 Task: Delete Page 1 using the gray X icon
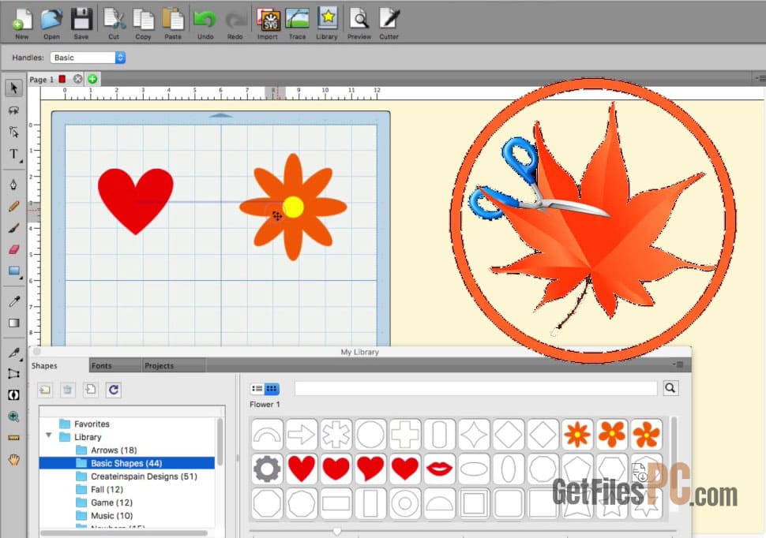(77, 79)
